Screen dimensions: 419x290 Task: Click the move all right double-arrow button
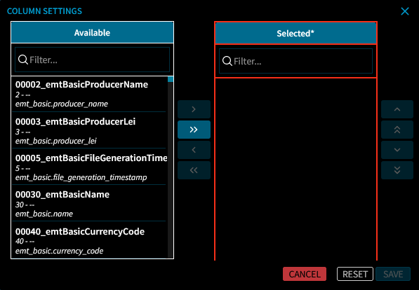tap(194, 130)
